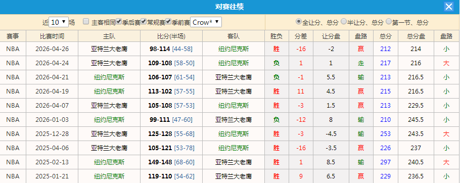Click half score [53-78]
The image size is (460, 183).
click(184, 148)
